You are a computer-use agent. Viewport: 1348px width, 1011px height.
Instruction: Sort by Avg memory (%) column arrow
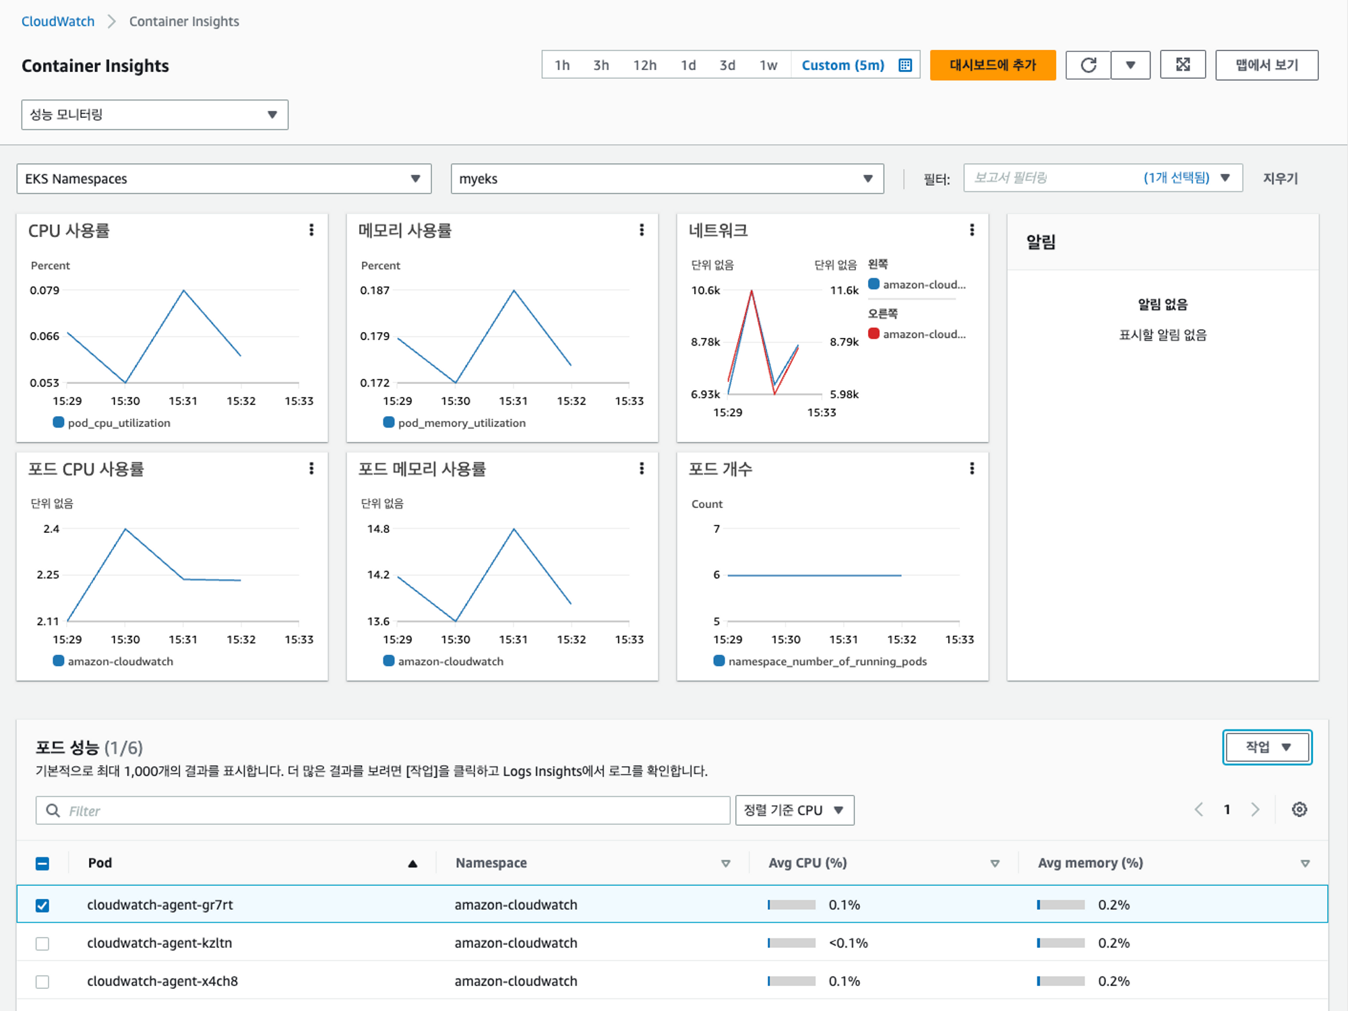pos(1305,864)
